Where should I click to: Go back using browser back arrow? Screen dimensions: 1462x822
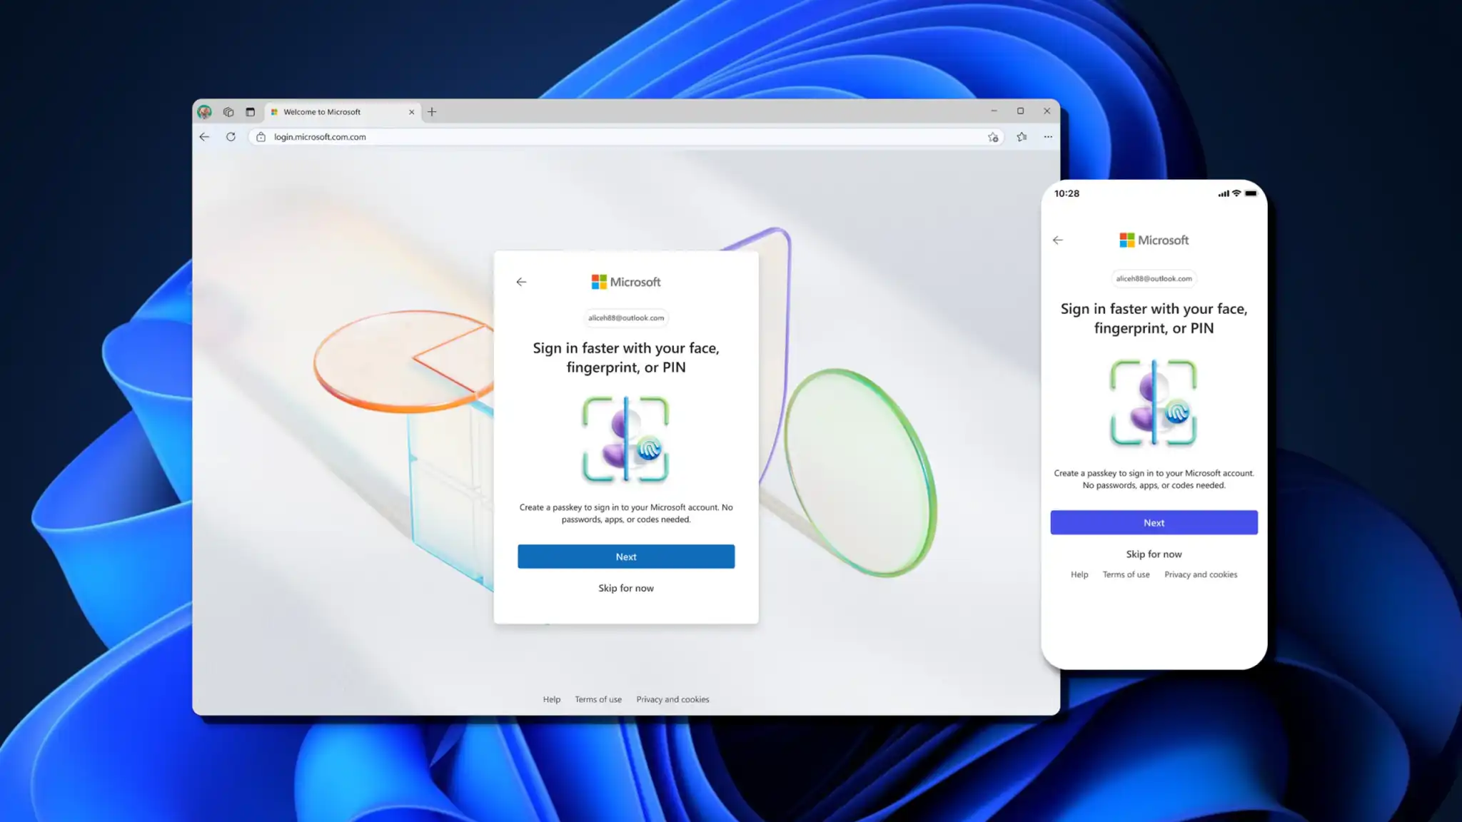pos(205,137)
